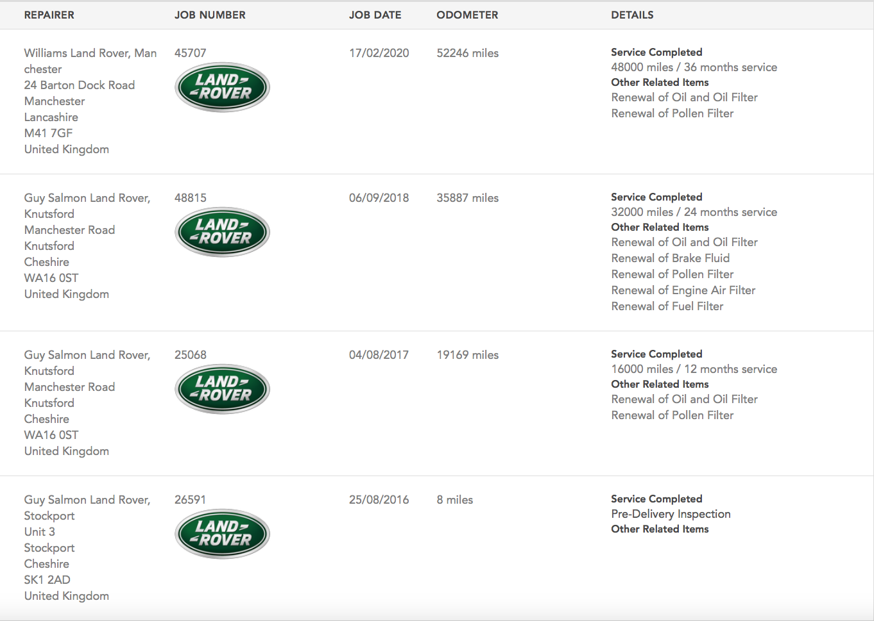The height and width of the screenshot is (621, 874).
Task: Click the Land Rover logo for job 45707
Action: [222, 87]
